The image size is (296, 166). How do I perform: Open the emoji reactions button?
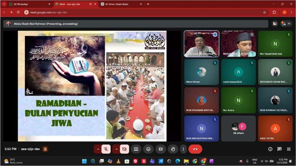pyautogui.click(x=148, y=149)
